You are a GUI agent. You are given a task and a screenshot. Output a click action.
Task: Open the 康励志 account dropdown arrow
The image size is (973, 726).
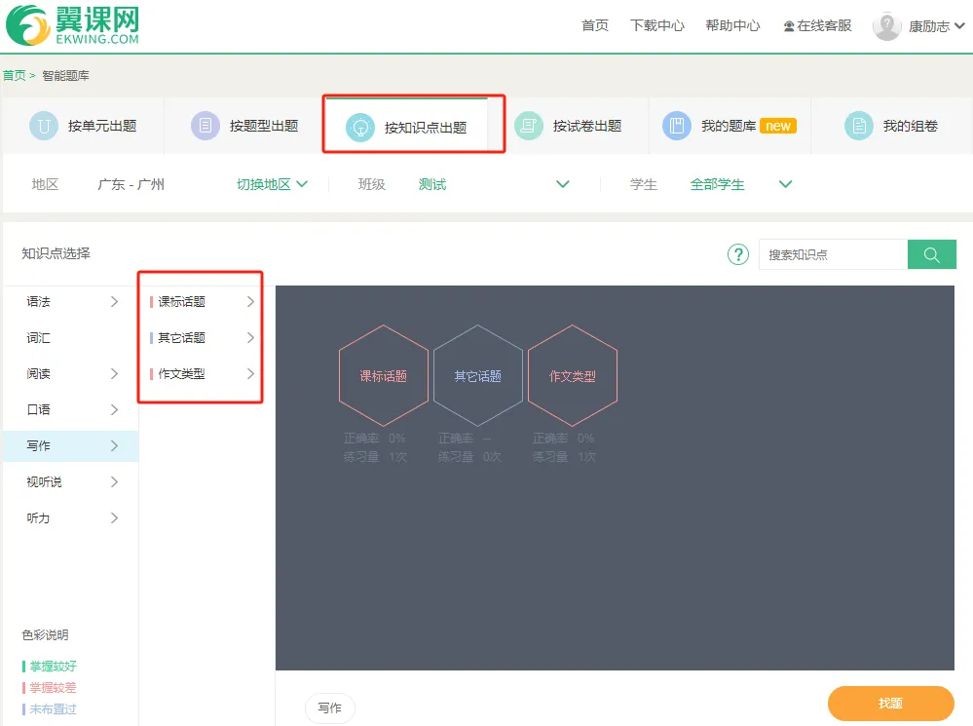[x=959, y=26]
